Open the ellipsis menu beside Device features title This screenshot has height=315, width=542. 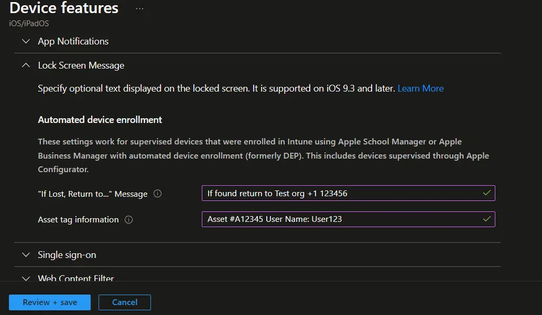click(139, 8)
